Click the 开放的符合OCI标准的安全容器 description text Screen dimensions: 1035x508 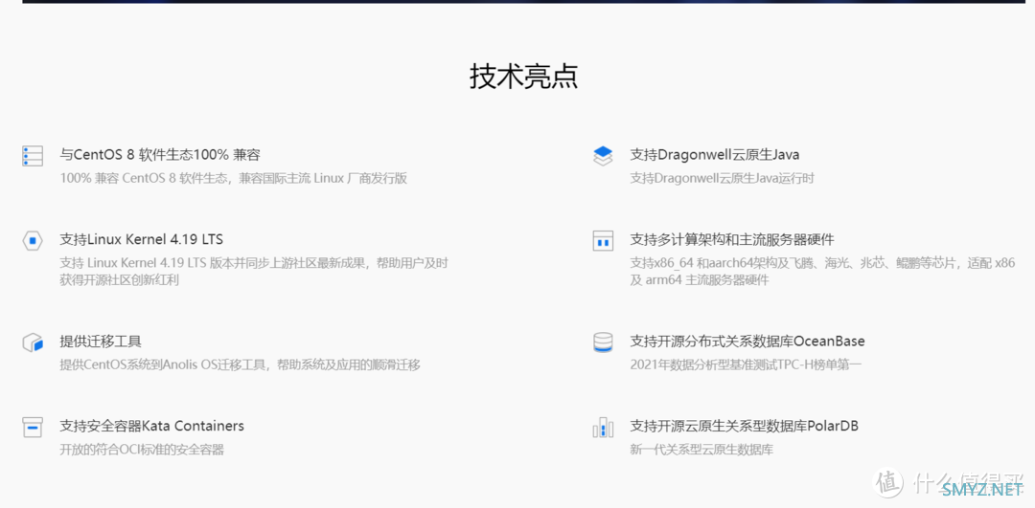(142, 449)
